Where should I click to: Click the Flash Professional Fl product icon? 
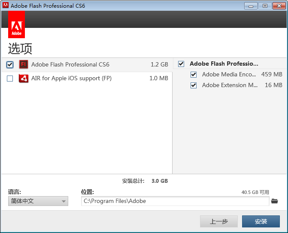tap(24, 64)
